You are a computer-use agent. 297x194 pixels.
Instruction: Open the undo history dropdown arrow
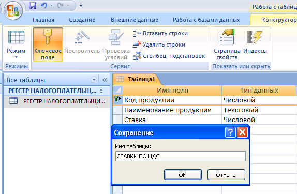pos(51,6)
